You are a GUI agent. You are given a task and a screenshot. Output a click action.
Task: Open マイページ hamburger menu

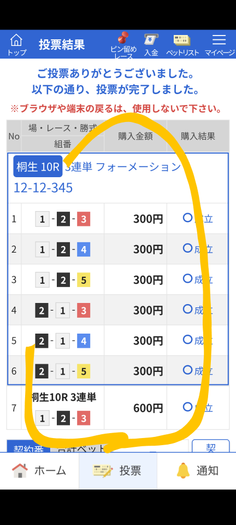pyautogui.click(x=219, y=39)
